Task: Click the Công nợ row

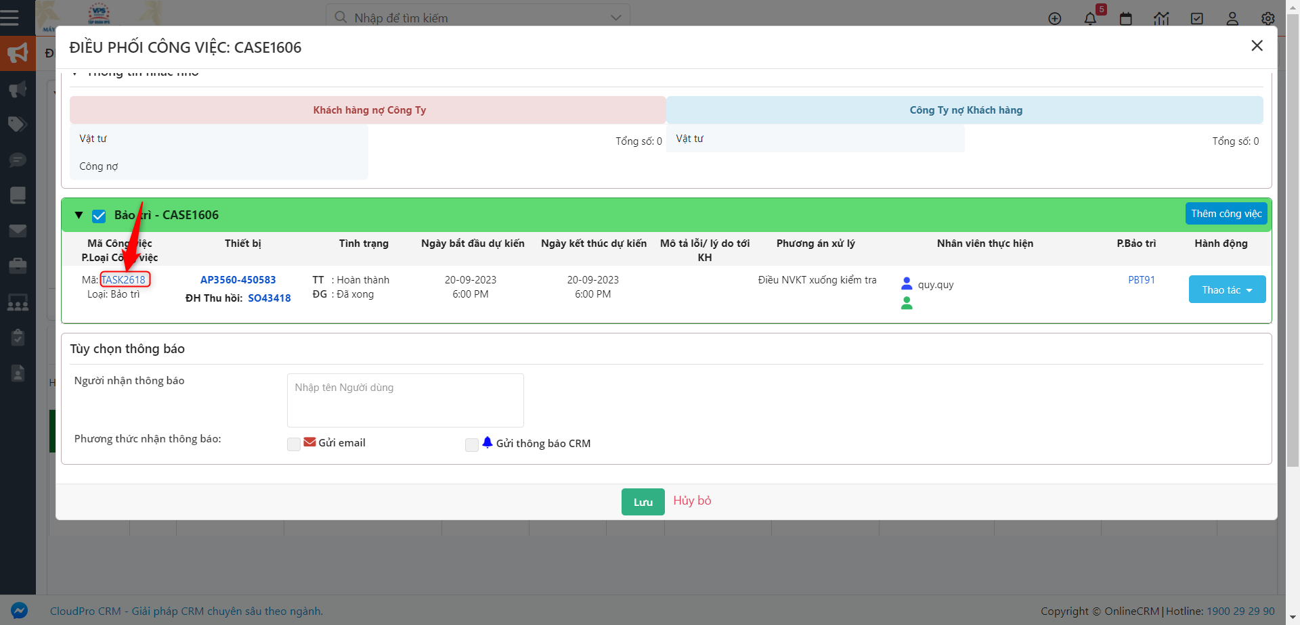Action: point(219,166)
